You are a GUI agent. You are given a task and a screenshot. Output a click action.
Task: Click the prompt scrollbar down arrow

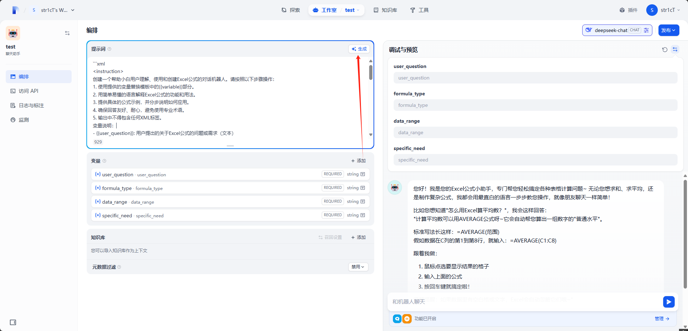(371, 135)
